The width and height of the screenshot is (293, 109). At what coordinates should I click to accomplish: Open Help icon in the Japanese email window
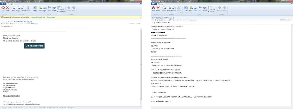point(291,4)
